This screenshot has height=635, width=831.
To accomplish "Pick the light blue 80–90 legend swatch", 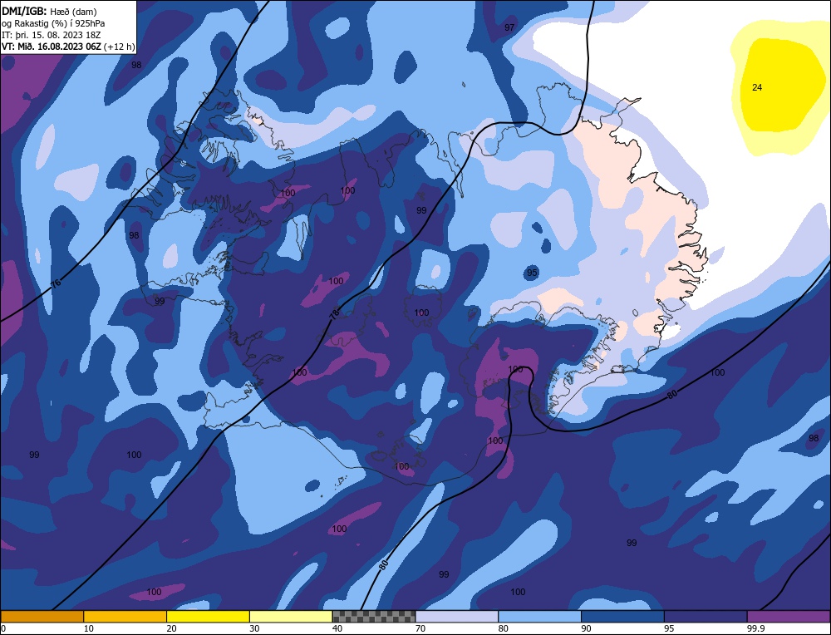I will tap(539, 616).
